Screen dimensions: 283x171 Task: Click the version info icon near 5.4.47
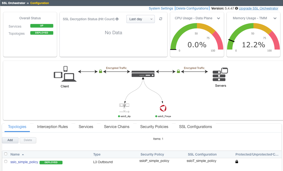237,8
